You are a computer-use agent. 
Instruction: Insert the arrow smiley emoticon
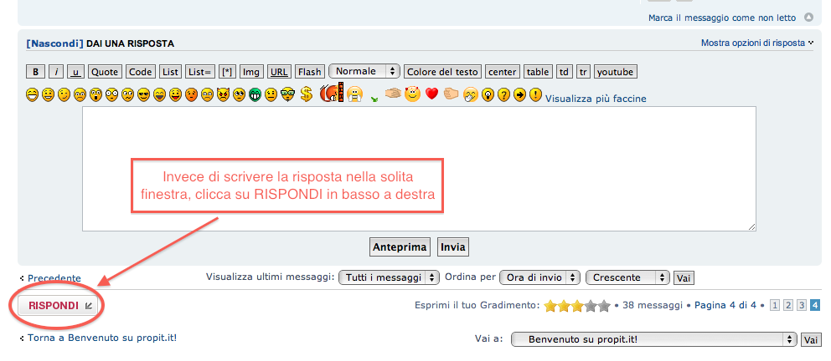click(519, 94)
